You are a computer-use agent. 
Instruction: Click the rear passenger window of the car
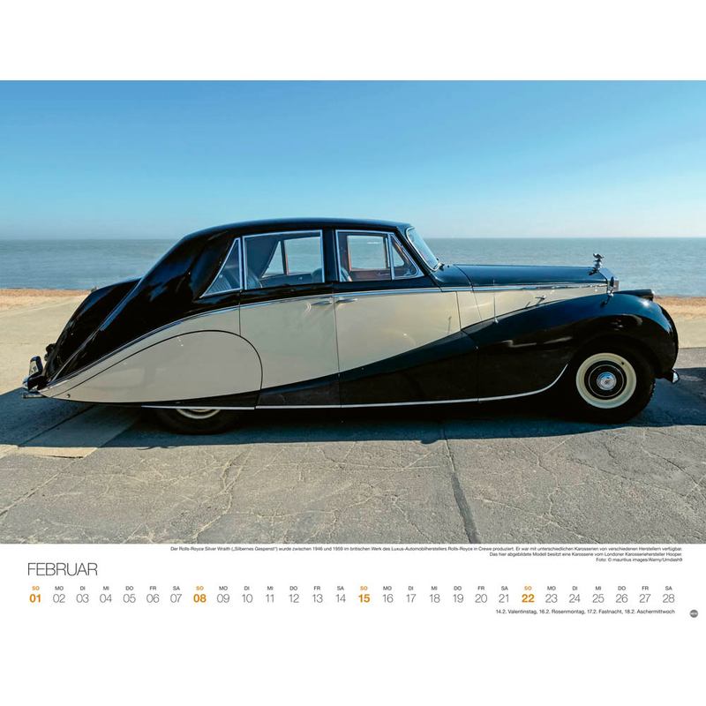(x=282, y=259)
